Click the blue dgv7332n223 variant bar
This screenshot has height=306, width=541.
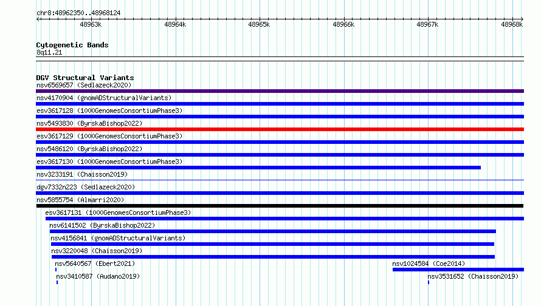pyautogui.click(x=280, y=193)
